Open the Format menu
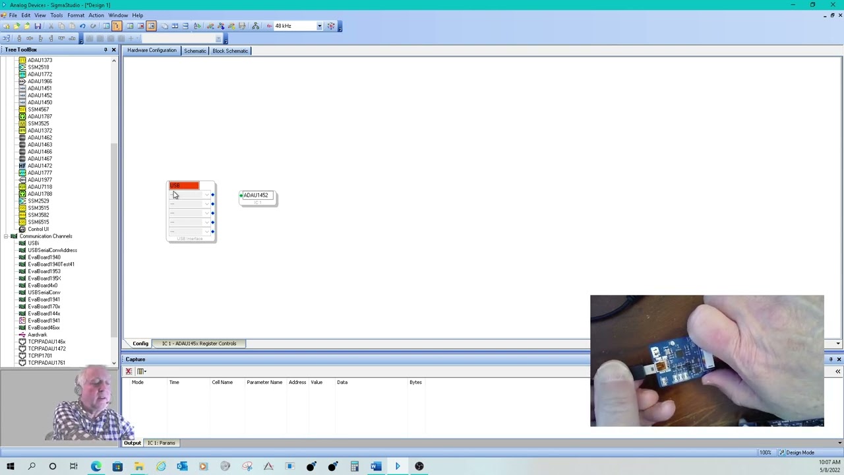The height and width of the screenshot is (475, 844). (x=76, y=15)
